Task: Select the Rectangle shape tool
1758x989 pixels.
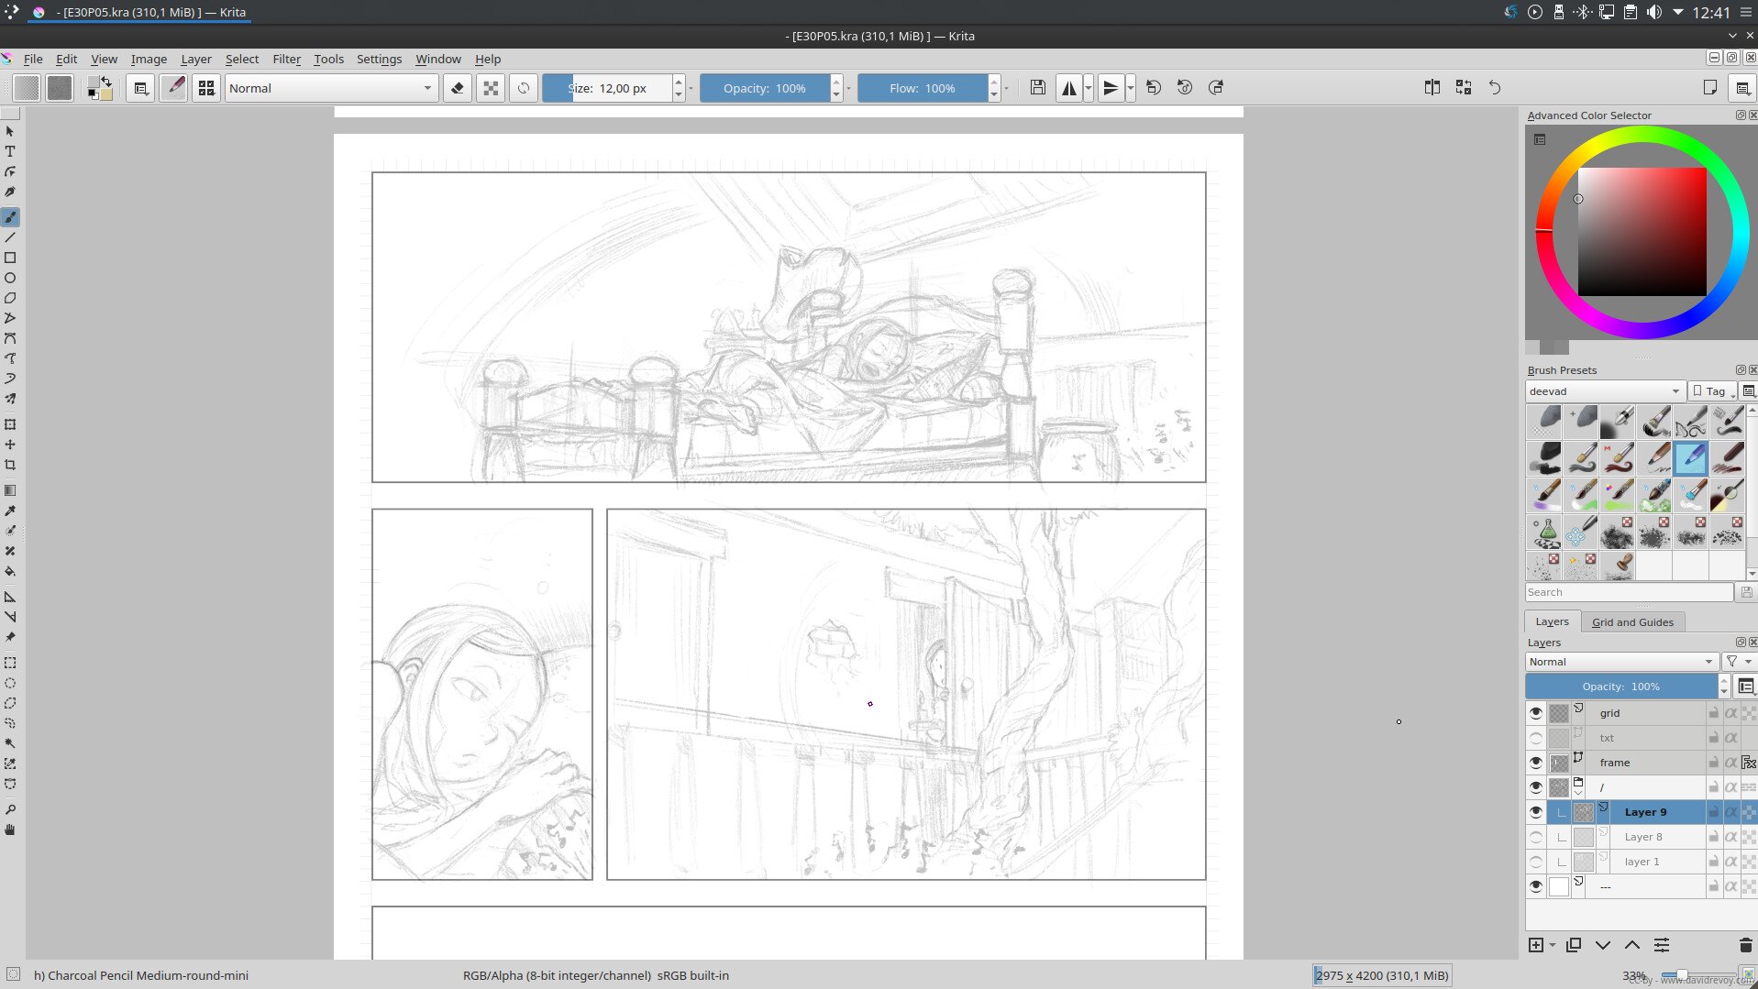Action: 10,258
